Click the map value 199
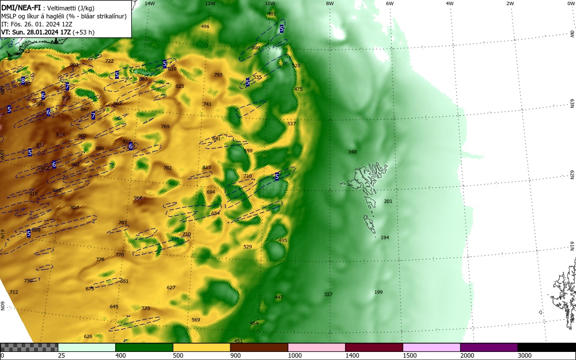The height and width of the screenshot is (360, 576). coord(378,292)
